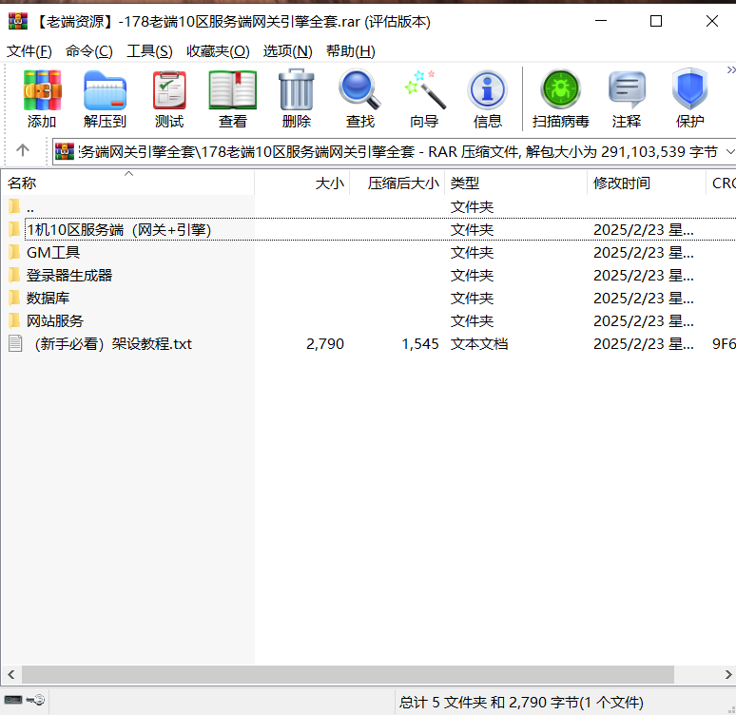
Task: Click 文本文档 type cell
Action: coord(479,344)
